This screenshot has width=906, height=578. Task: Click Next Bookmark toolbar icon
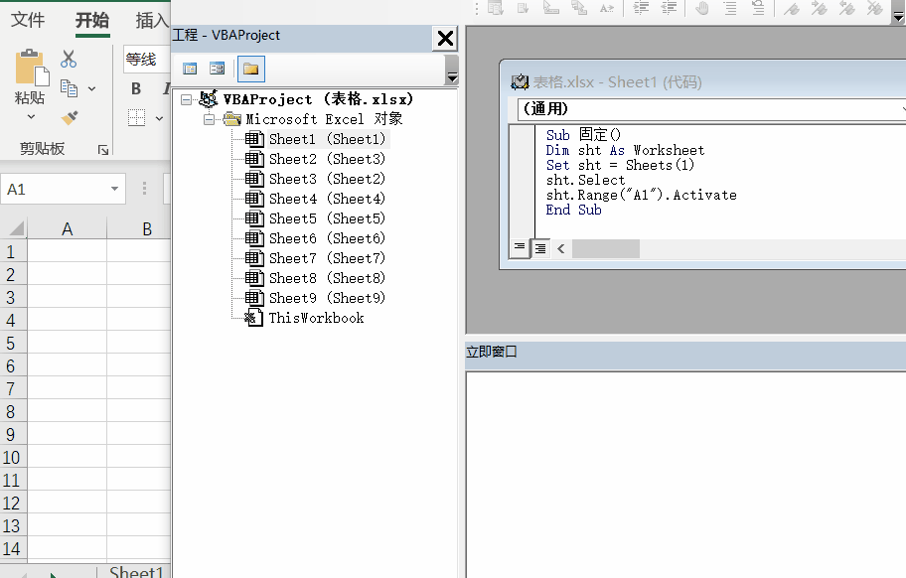820,8
